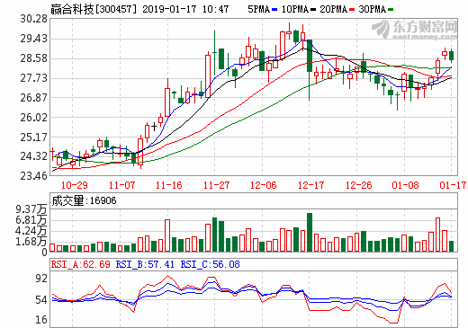Click the 11-27 date label

pos(216,185)
